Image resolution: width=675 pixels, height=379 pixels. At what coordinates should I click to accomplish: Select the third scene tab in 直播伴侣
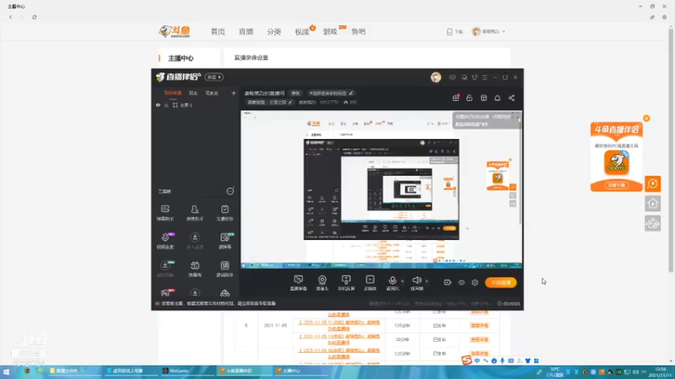point(212,93)
